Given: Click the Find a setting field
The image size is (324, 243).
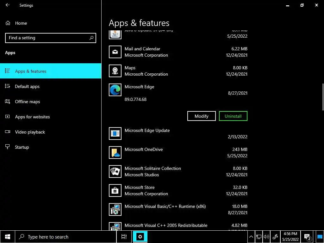Looking at the screenshot, I should pyautogui.click(x=51, y=38).
